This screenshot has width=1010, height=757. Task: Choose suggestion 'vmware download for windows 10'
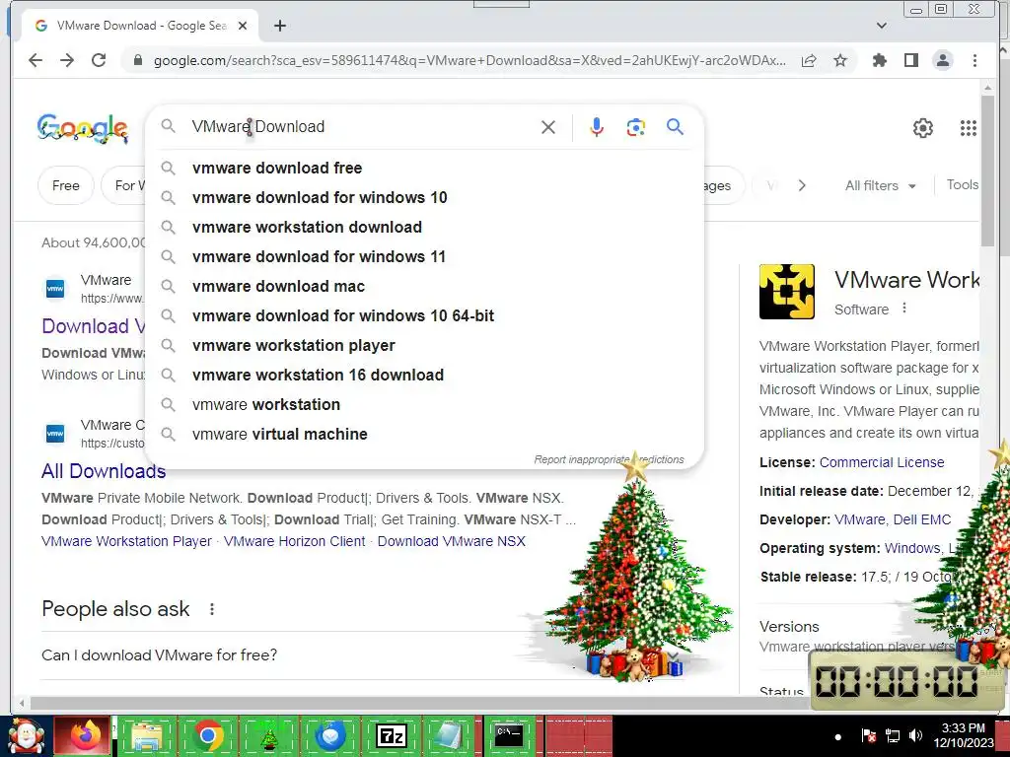pyautogui.click(x=424, y=197)
